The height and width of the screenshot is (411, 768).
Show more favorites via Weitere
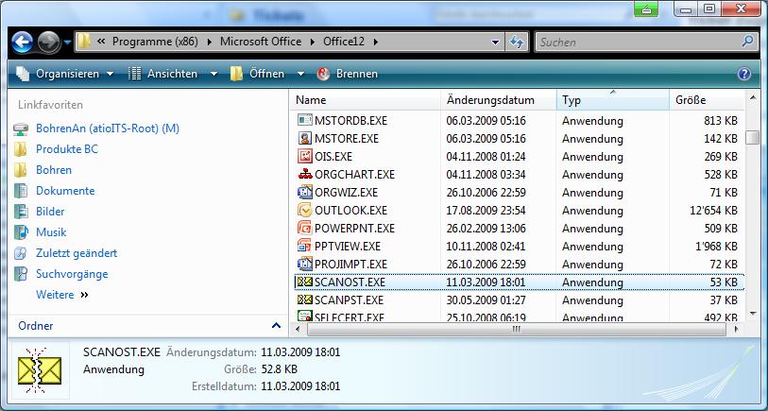[x=61, y=295]
